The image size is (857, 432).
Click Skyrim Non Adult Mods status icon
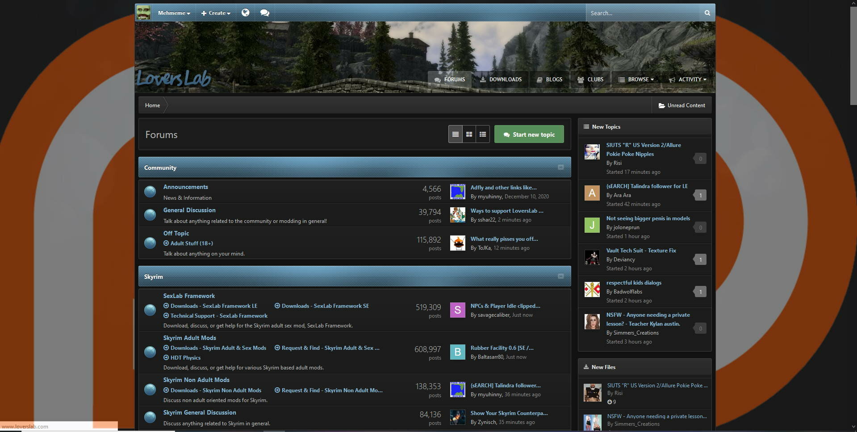tap(150, 390)
